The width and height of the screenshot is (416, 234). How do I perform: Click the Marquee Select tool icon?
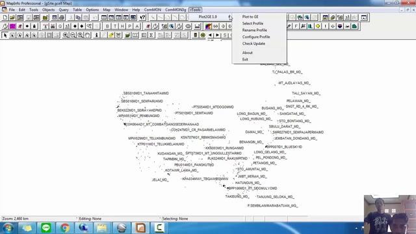point(12,35)
